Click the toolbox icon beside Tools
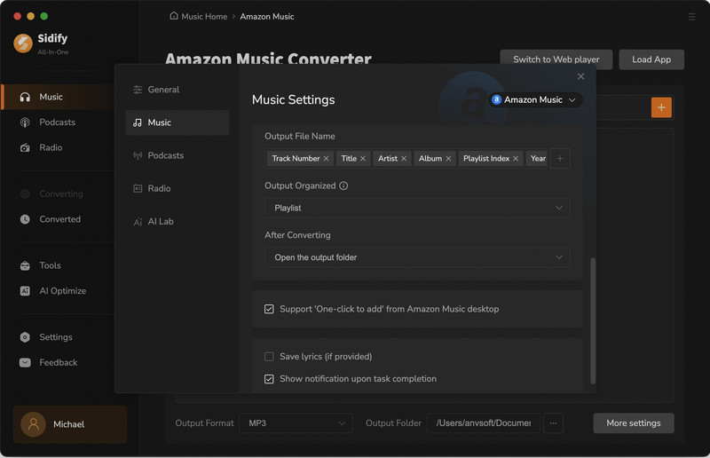The height and width of the screenshot is (458, 710). point(25,265)
